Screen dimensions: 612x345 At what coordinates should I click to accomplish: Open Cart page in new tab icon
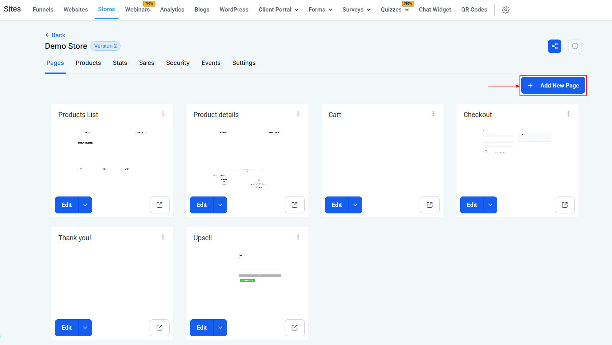(429, 205)
